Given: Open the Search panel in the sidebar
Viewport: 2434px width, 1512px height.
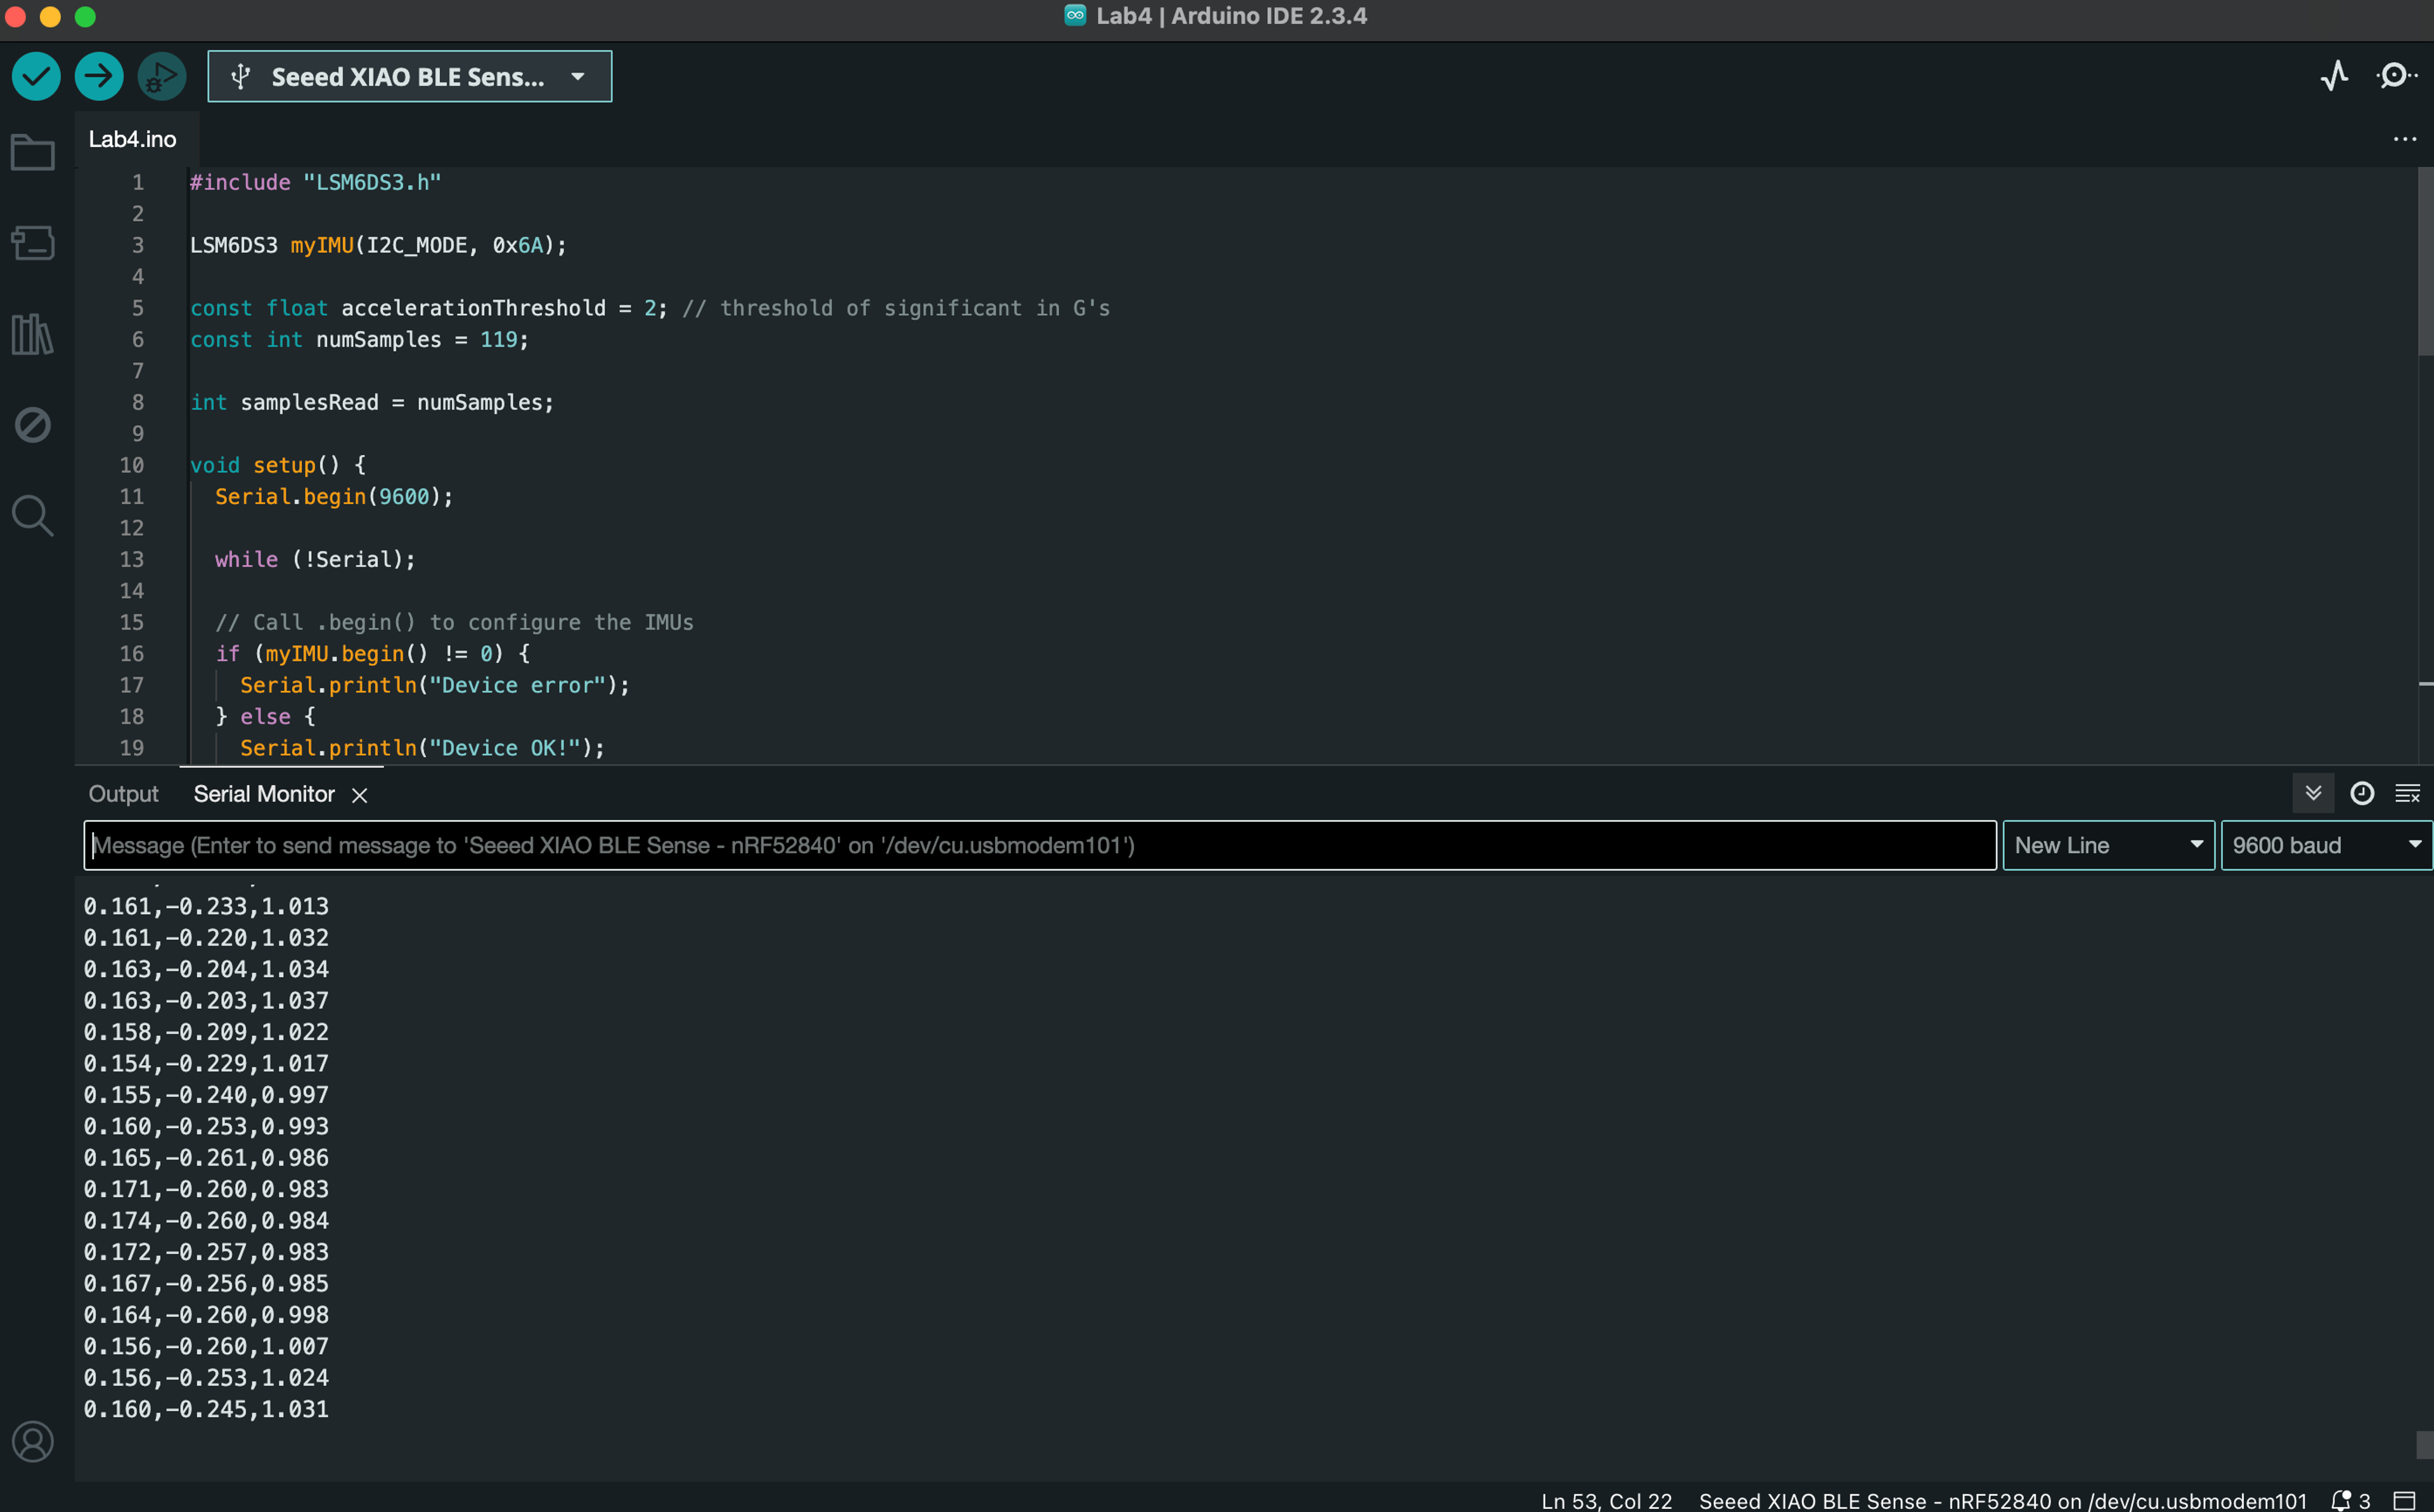Looking at the screenshot, I should click(x=32, y=515).
